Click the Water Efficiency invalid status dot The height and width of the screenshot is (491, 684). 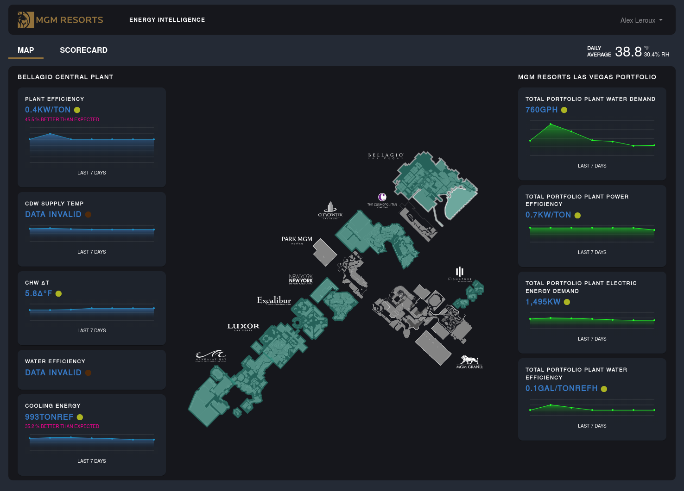point(88,373)
